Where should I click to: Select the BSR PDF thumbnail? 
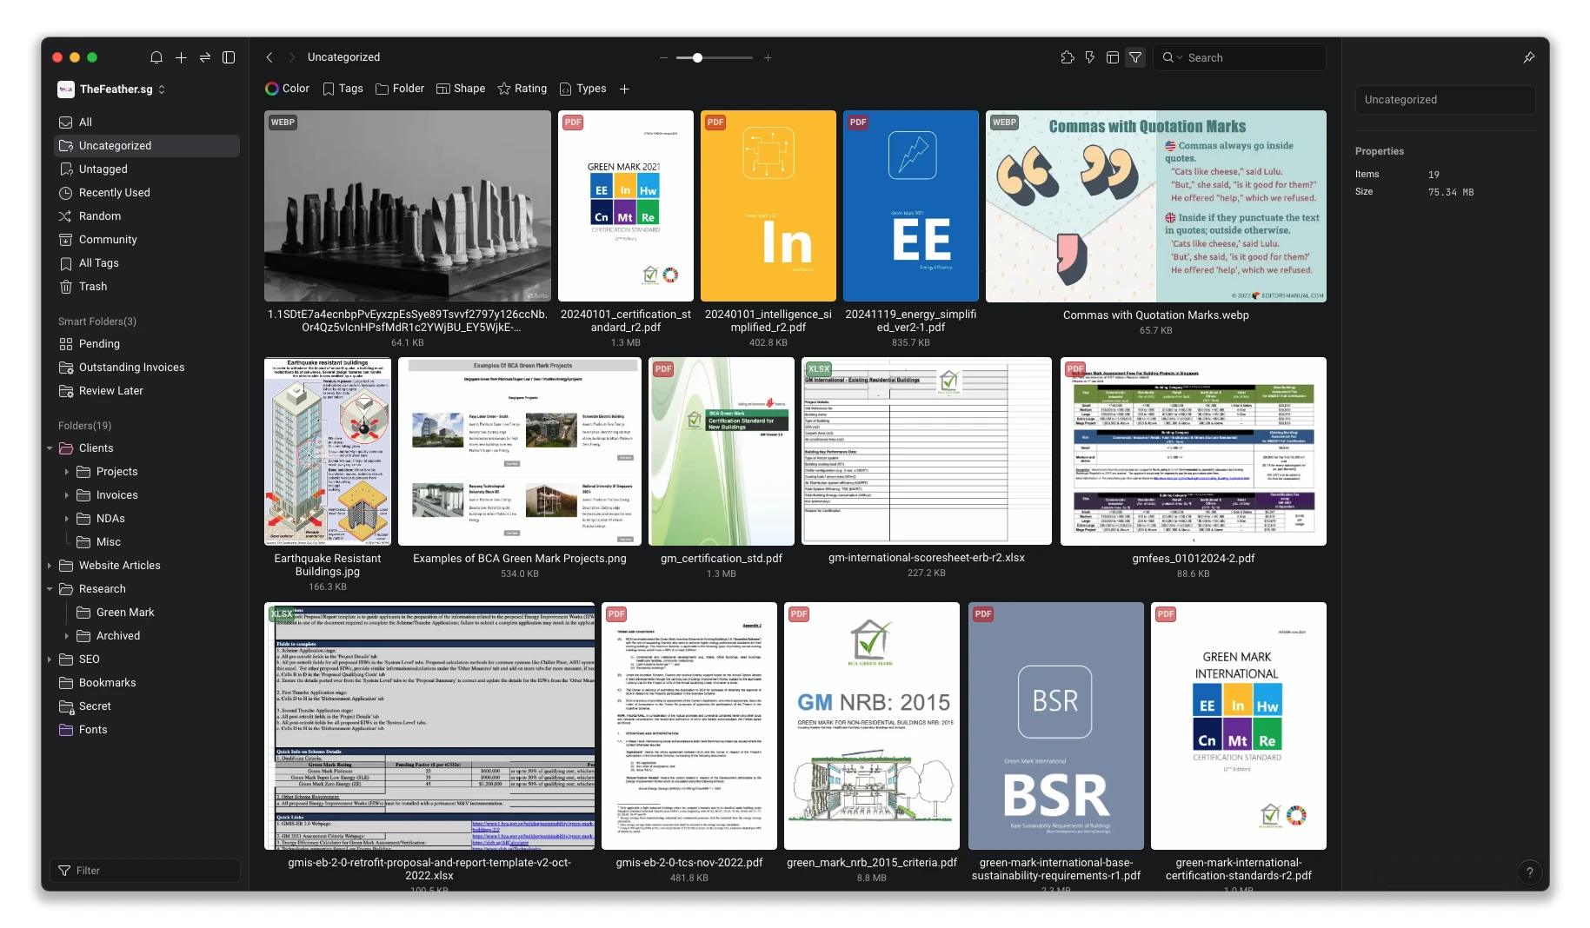[x=1056, y=726]
